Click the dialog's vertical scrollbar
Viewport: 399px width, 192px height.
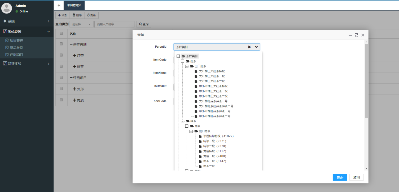point(366,79)
